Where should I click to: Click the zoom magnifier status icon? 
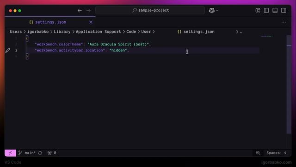pyautogui.click(x=258, y=153)
